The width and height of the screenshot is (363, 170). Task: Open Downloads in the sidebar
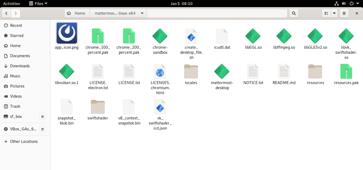(25, 66)
